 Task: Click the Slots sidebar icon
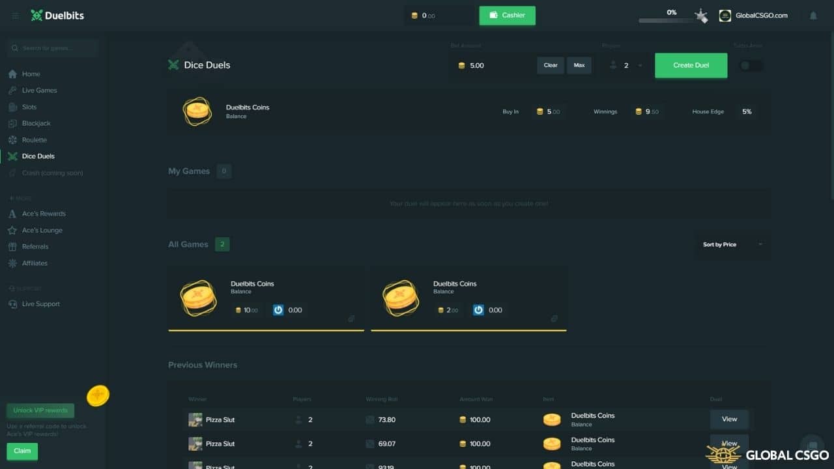(x=12, y=107)
